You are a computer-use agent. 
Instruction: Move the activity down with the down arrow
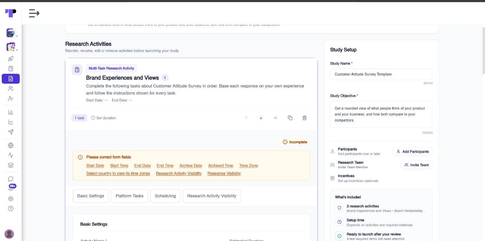[261, 118]
